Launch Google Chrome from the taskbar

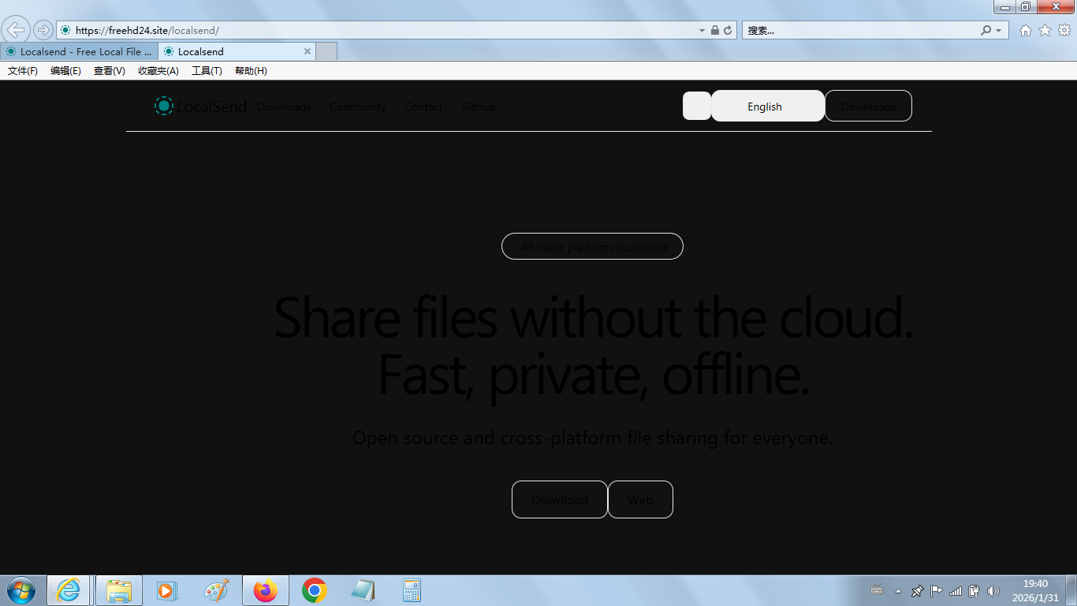(315, 590)
